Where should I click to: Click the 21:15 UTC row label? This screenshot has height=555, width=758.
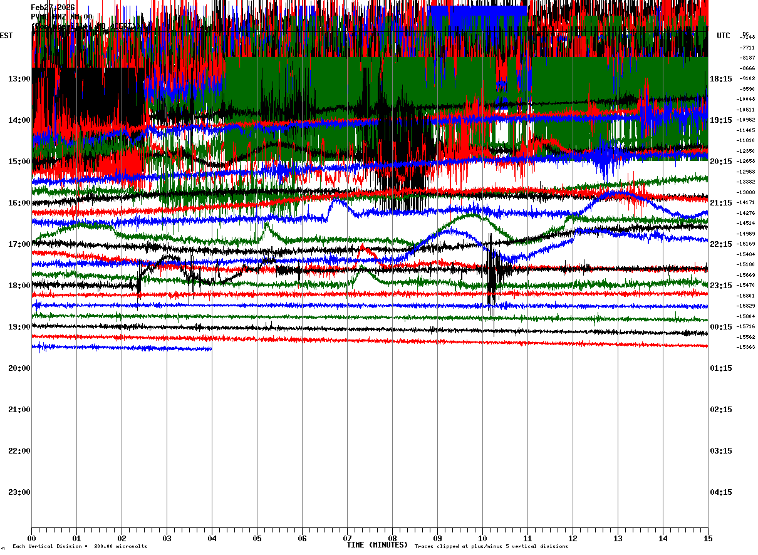tap(721, 203)
